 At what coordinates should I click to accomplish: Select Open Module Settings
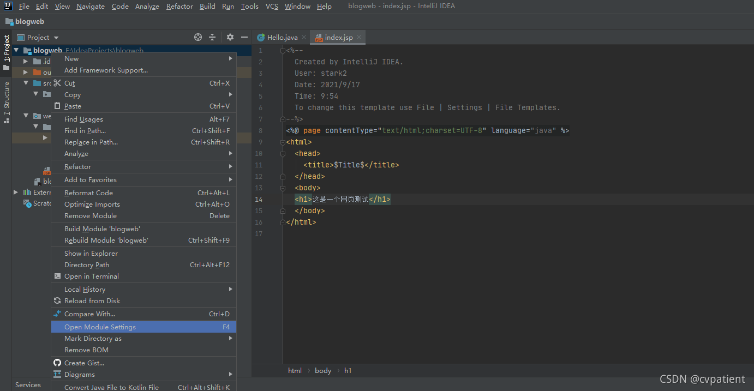pyautogui.click(x=143, y=327)
